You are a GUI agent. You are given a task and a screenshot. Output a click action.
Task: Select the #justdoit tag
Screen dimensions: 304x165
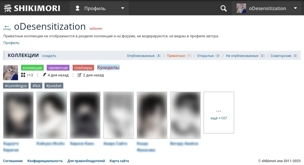tap(54, 86)
